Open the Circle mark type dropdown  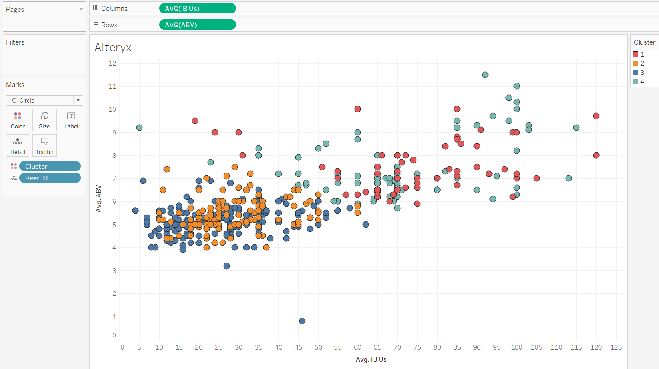click(x=44, y=100)
